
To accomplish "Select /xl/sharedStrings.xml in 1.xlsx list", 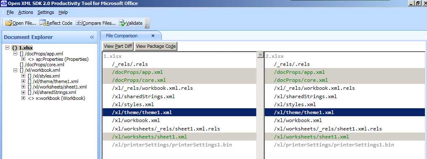I will coord(179,96).
